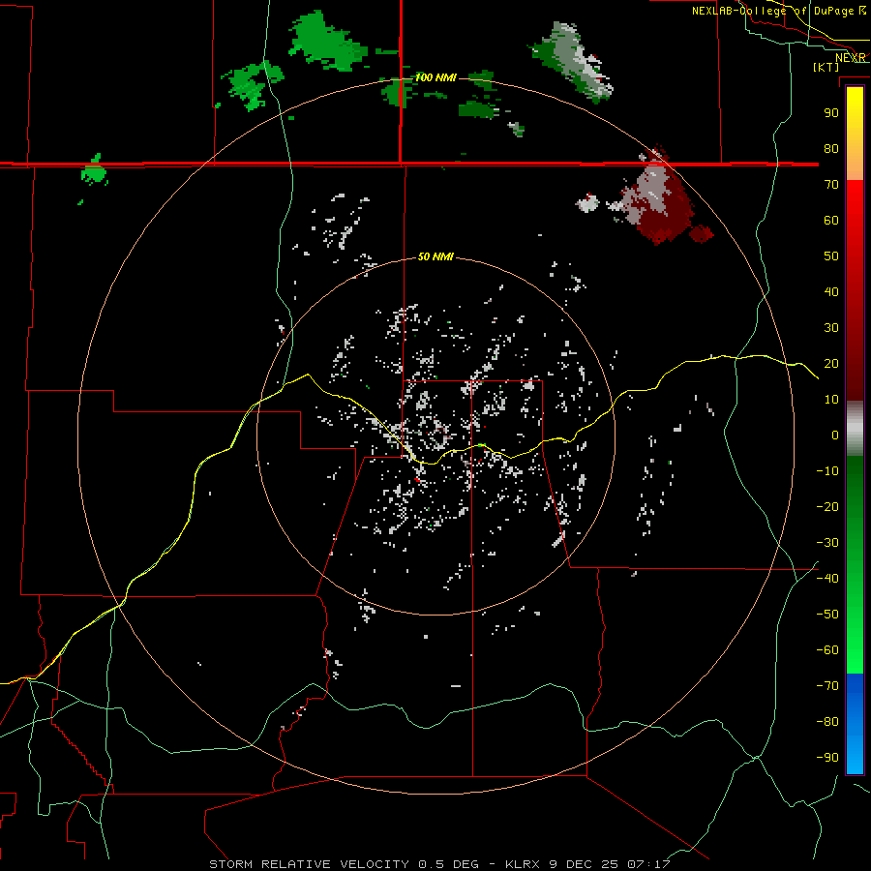Select the -50 value on the velocity scale

[x=827, y=614]
